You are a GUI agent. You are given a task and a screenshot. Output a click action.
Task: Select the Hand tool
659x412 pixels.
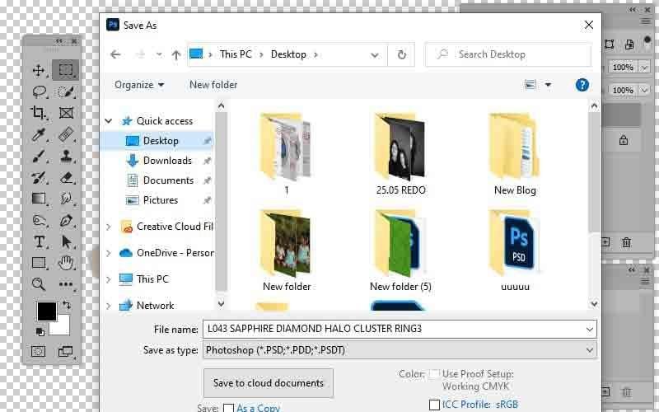66,263
